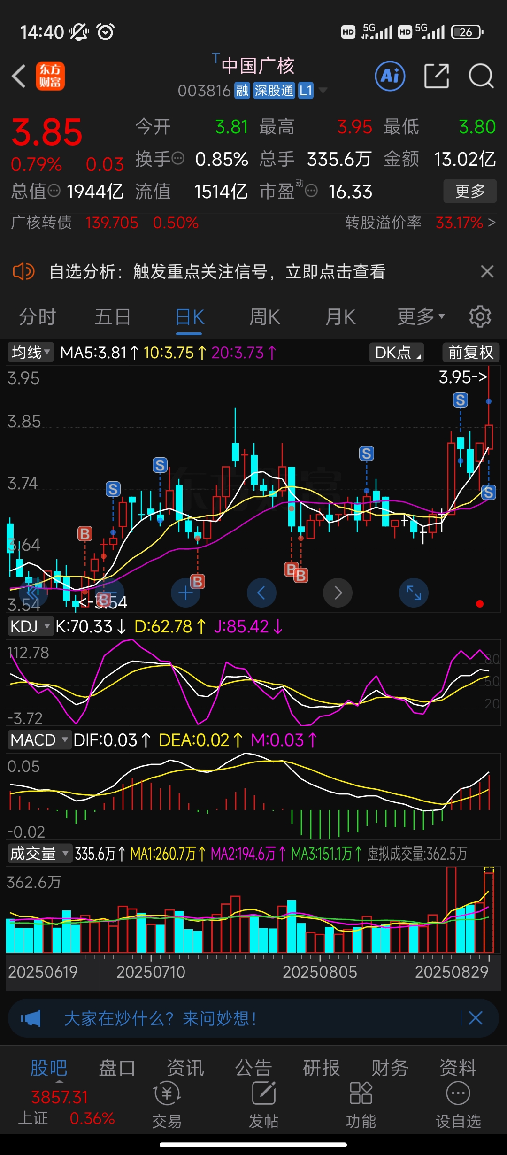
Task: Open the 股吧 tab
Action: coord(49,1067)
